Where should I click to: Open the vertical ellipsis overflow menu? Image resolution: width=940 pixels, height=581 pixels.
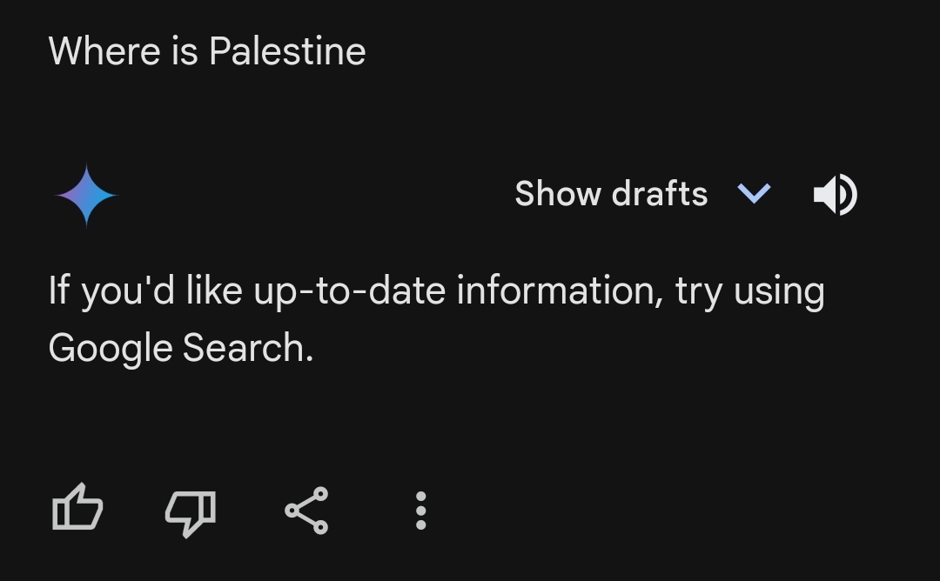click(420, 511)
